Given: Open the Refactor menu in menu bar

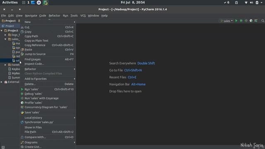Looking at the screenshot, I should tap(54, 16).
